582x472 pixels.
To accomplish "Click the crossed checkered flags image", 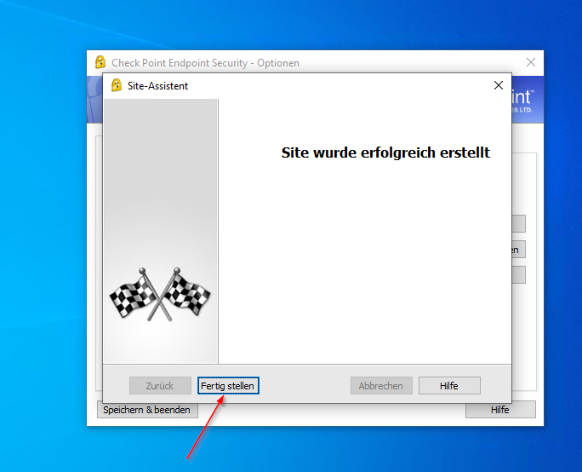I will [160, 294].
